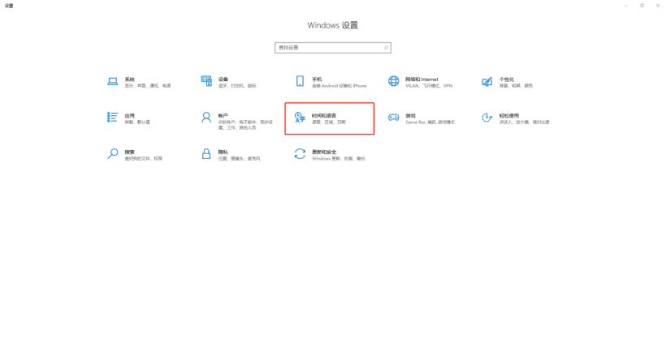The image size is (666, 361).
Task: Minimize the 设置 window
Action: point(626,6)
